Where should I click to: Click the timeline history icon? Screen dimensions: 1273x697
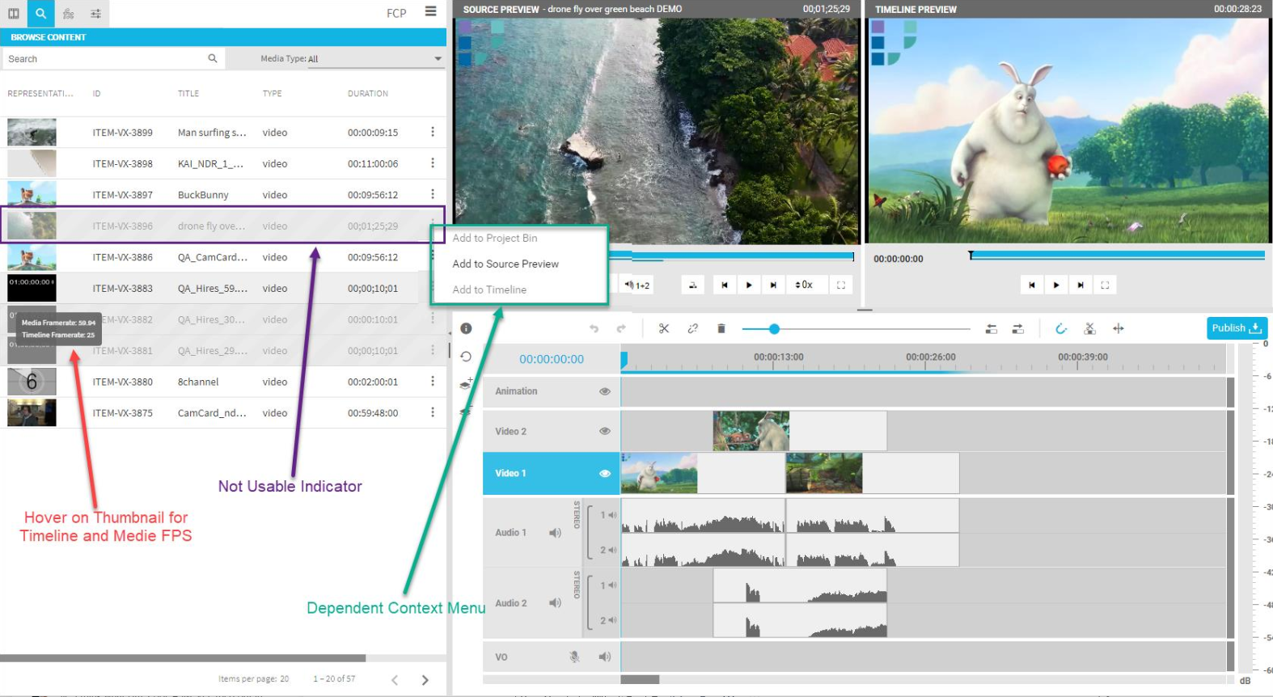[x=466, y=357]
